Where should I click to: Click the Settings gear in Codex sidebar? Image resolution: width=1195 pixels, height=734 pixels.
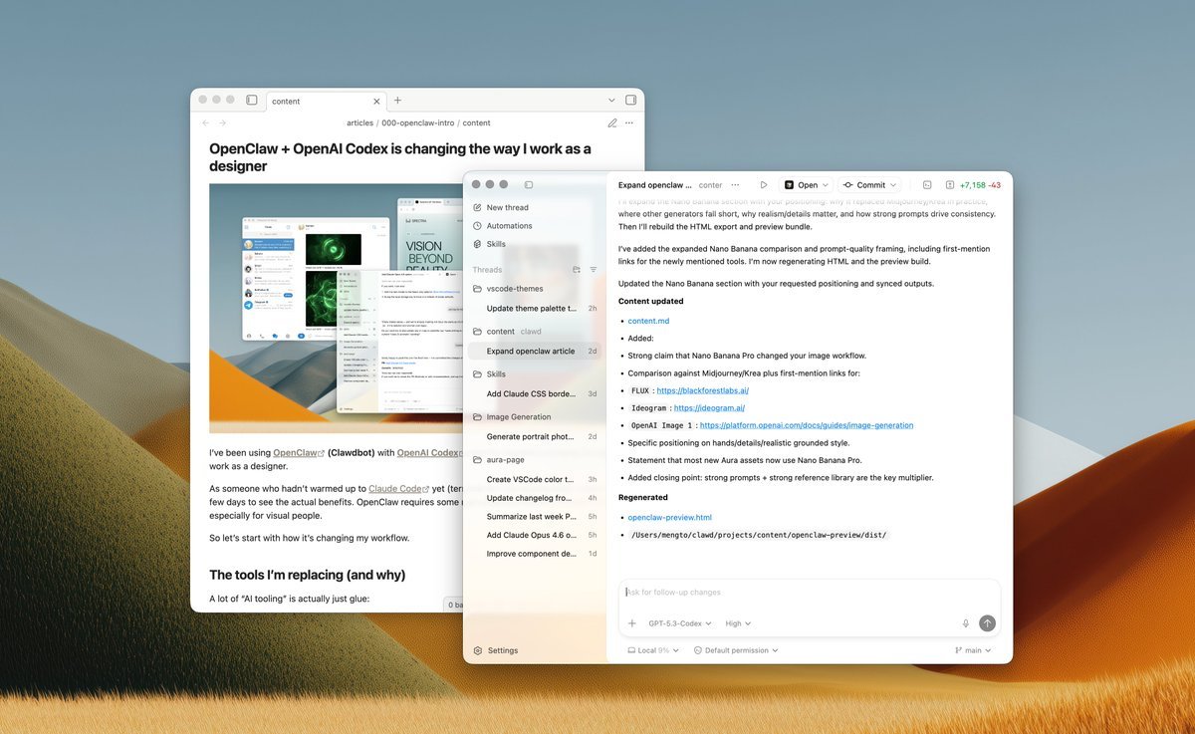[x=478, y=650]
